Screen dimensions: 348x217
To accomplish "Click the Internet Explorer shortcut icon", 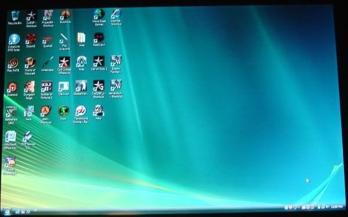I will point(117,17).
